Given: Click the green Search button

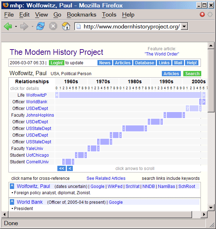Looking at the screenshot, I should [x=192, y=74].
